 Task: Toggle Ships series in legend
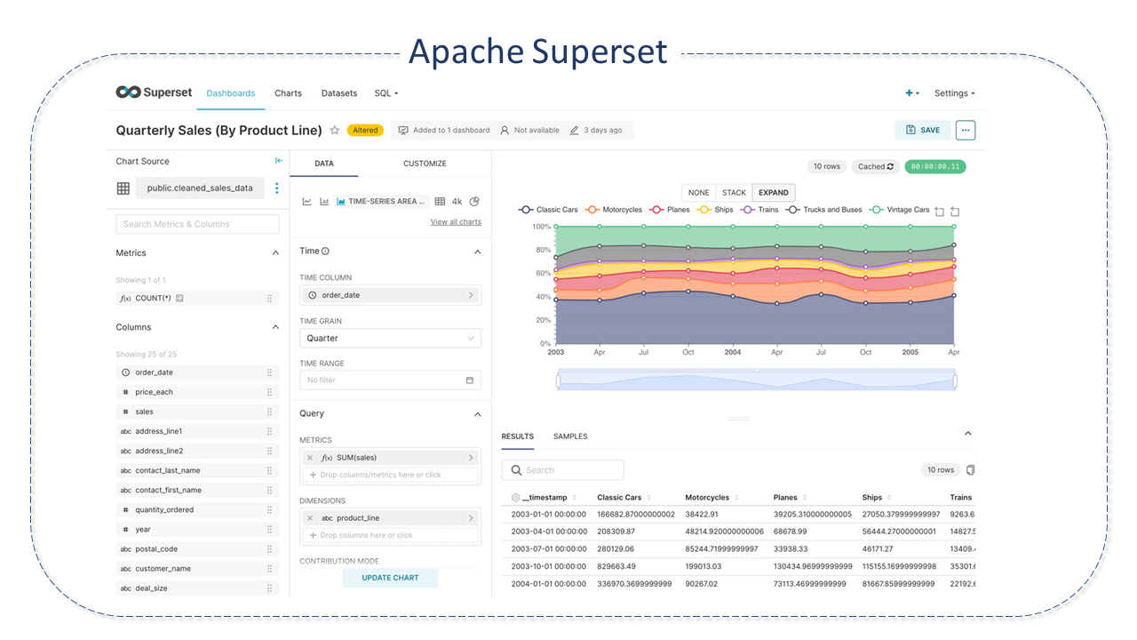click(x=715, y=210)
